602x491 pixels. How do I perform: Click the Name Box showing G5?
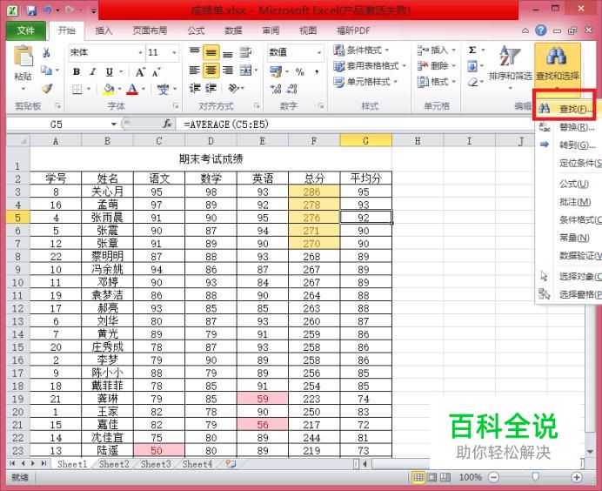56,124
